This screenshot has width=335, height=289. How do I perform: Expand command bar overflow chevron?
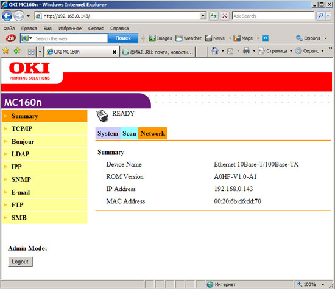(330, 48)
